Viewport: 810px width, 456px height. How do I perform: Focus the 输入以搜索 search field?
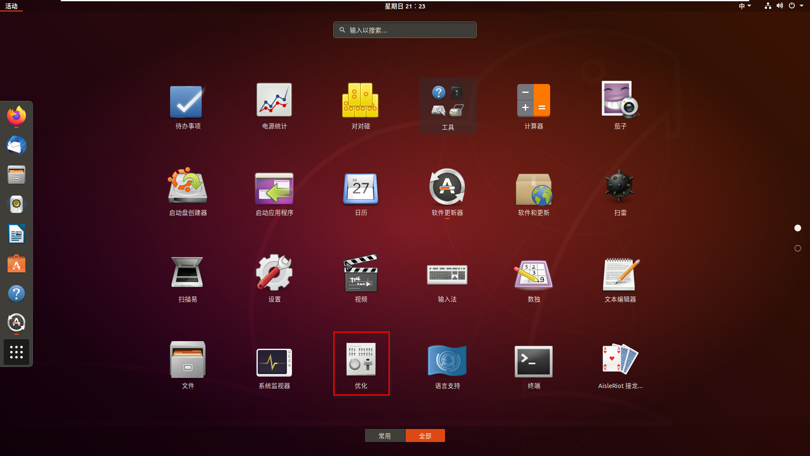405,30
